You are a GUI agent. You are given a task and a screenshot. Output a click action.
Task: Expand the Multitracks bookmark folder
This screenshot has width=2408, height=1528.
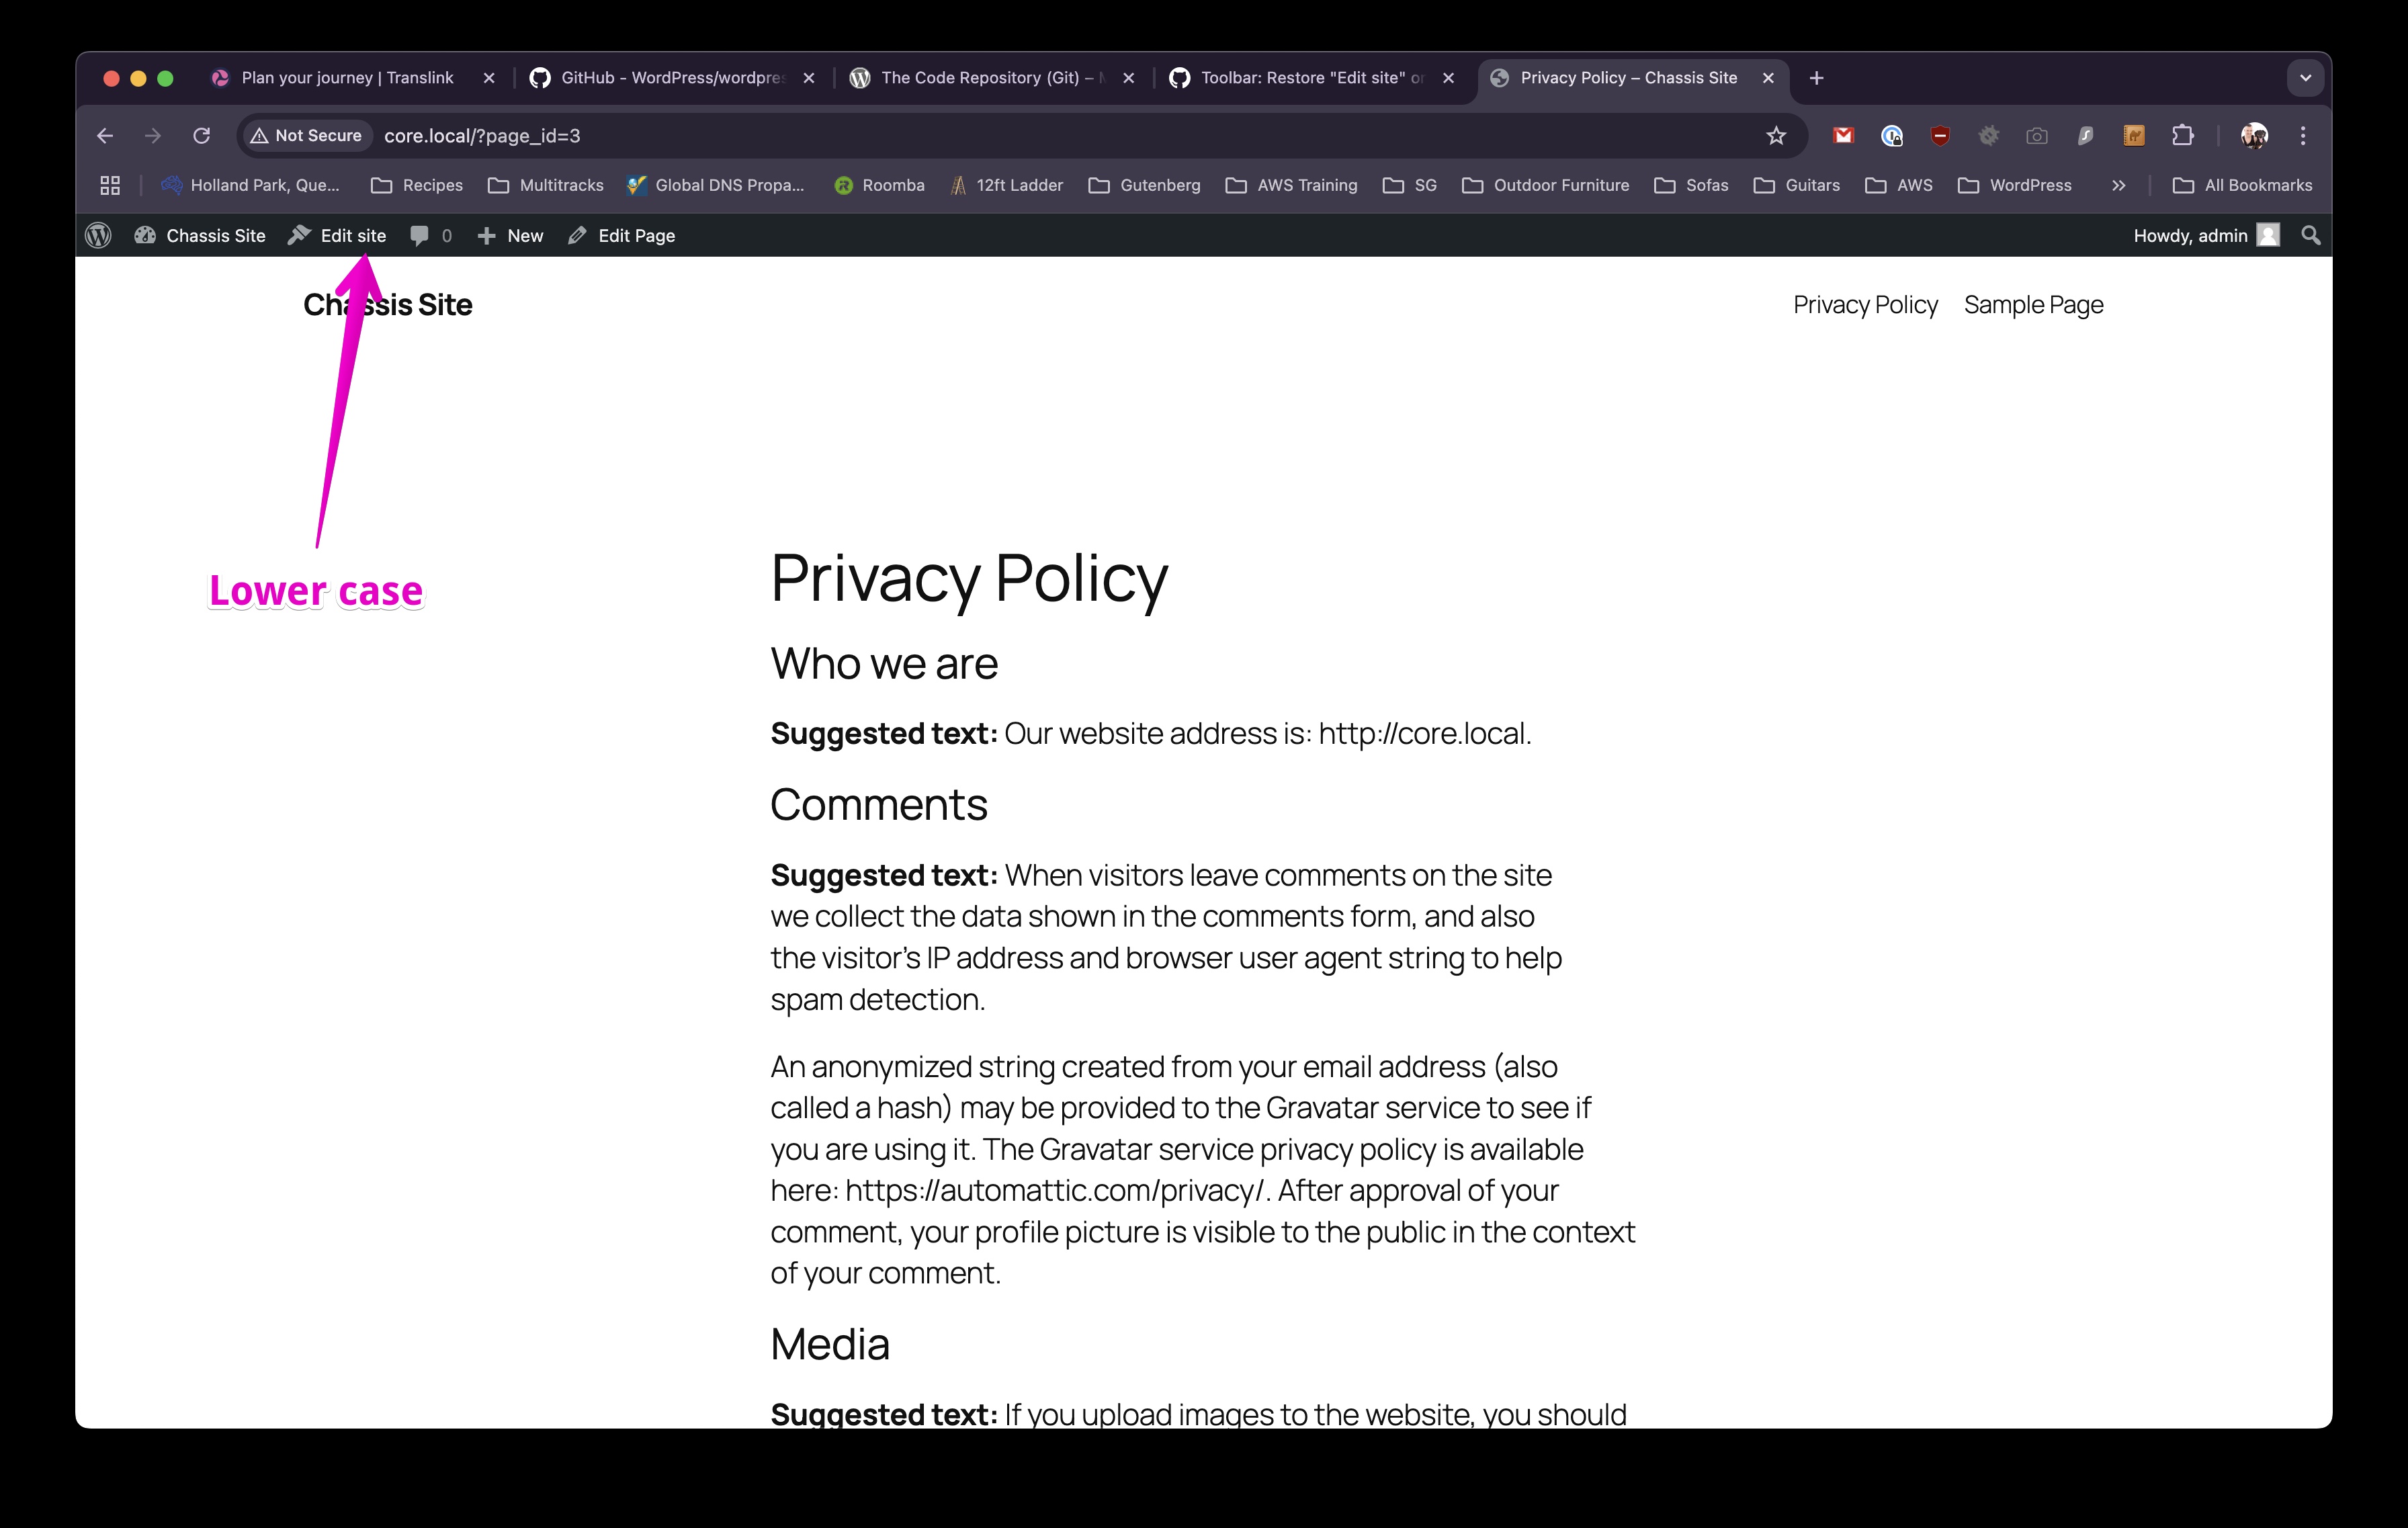(546, 185)
